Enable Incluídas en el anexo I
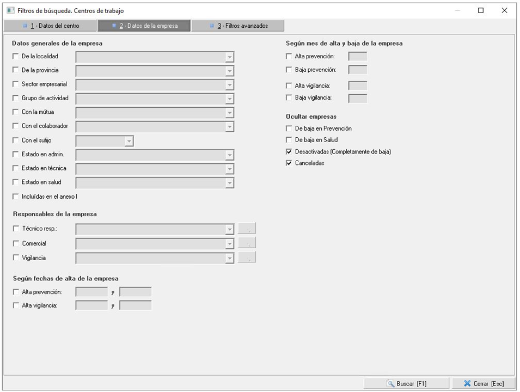This screenshot has width=520, height=392. tap(16, 197)
